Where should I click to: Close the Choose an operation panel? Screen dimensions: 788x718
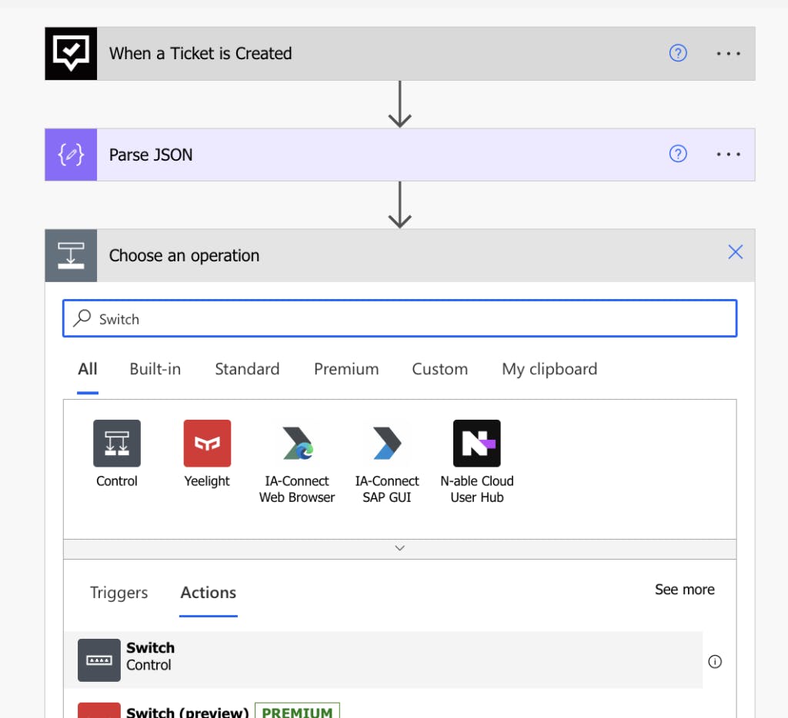click(x=736, y=252)
